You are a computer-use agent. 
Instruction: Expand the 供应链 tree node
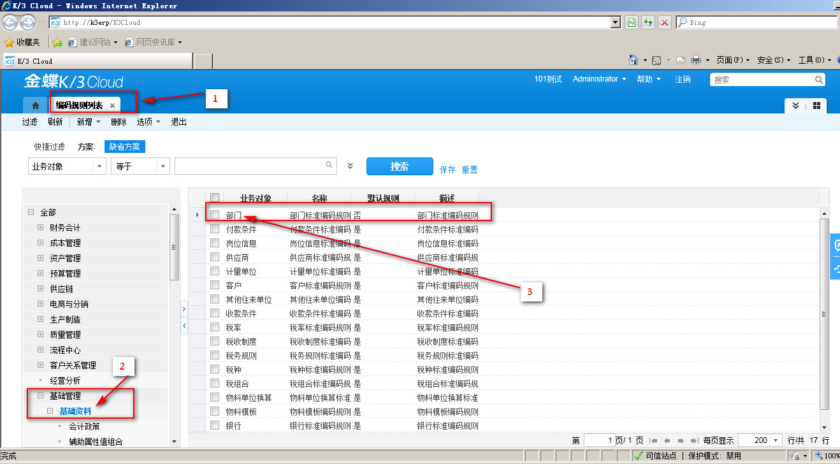click(x=41, y=289)
